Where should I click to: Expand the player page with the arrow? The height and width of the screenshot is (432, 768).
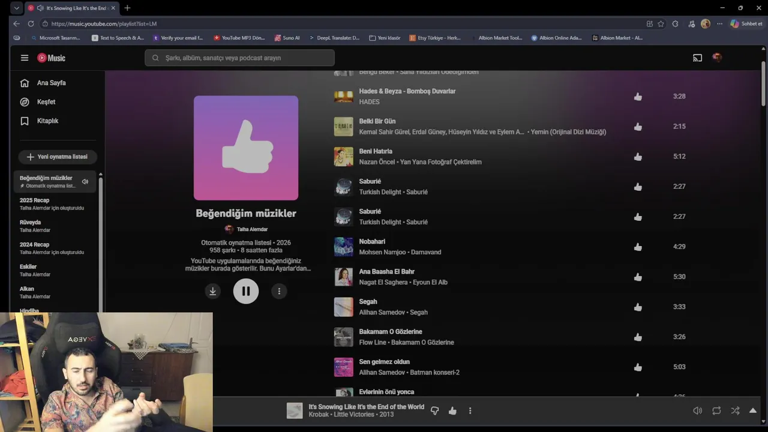tap(753, 411)
